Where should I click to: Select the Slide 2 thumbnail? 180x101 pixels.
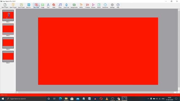8,29
